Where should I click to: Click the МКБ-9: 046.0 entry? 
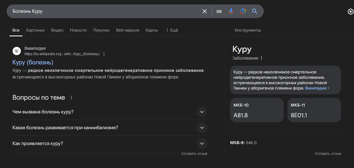click(243, 143)
